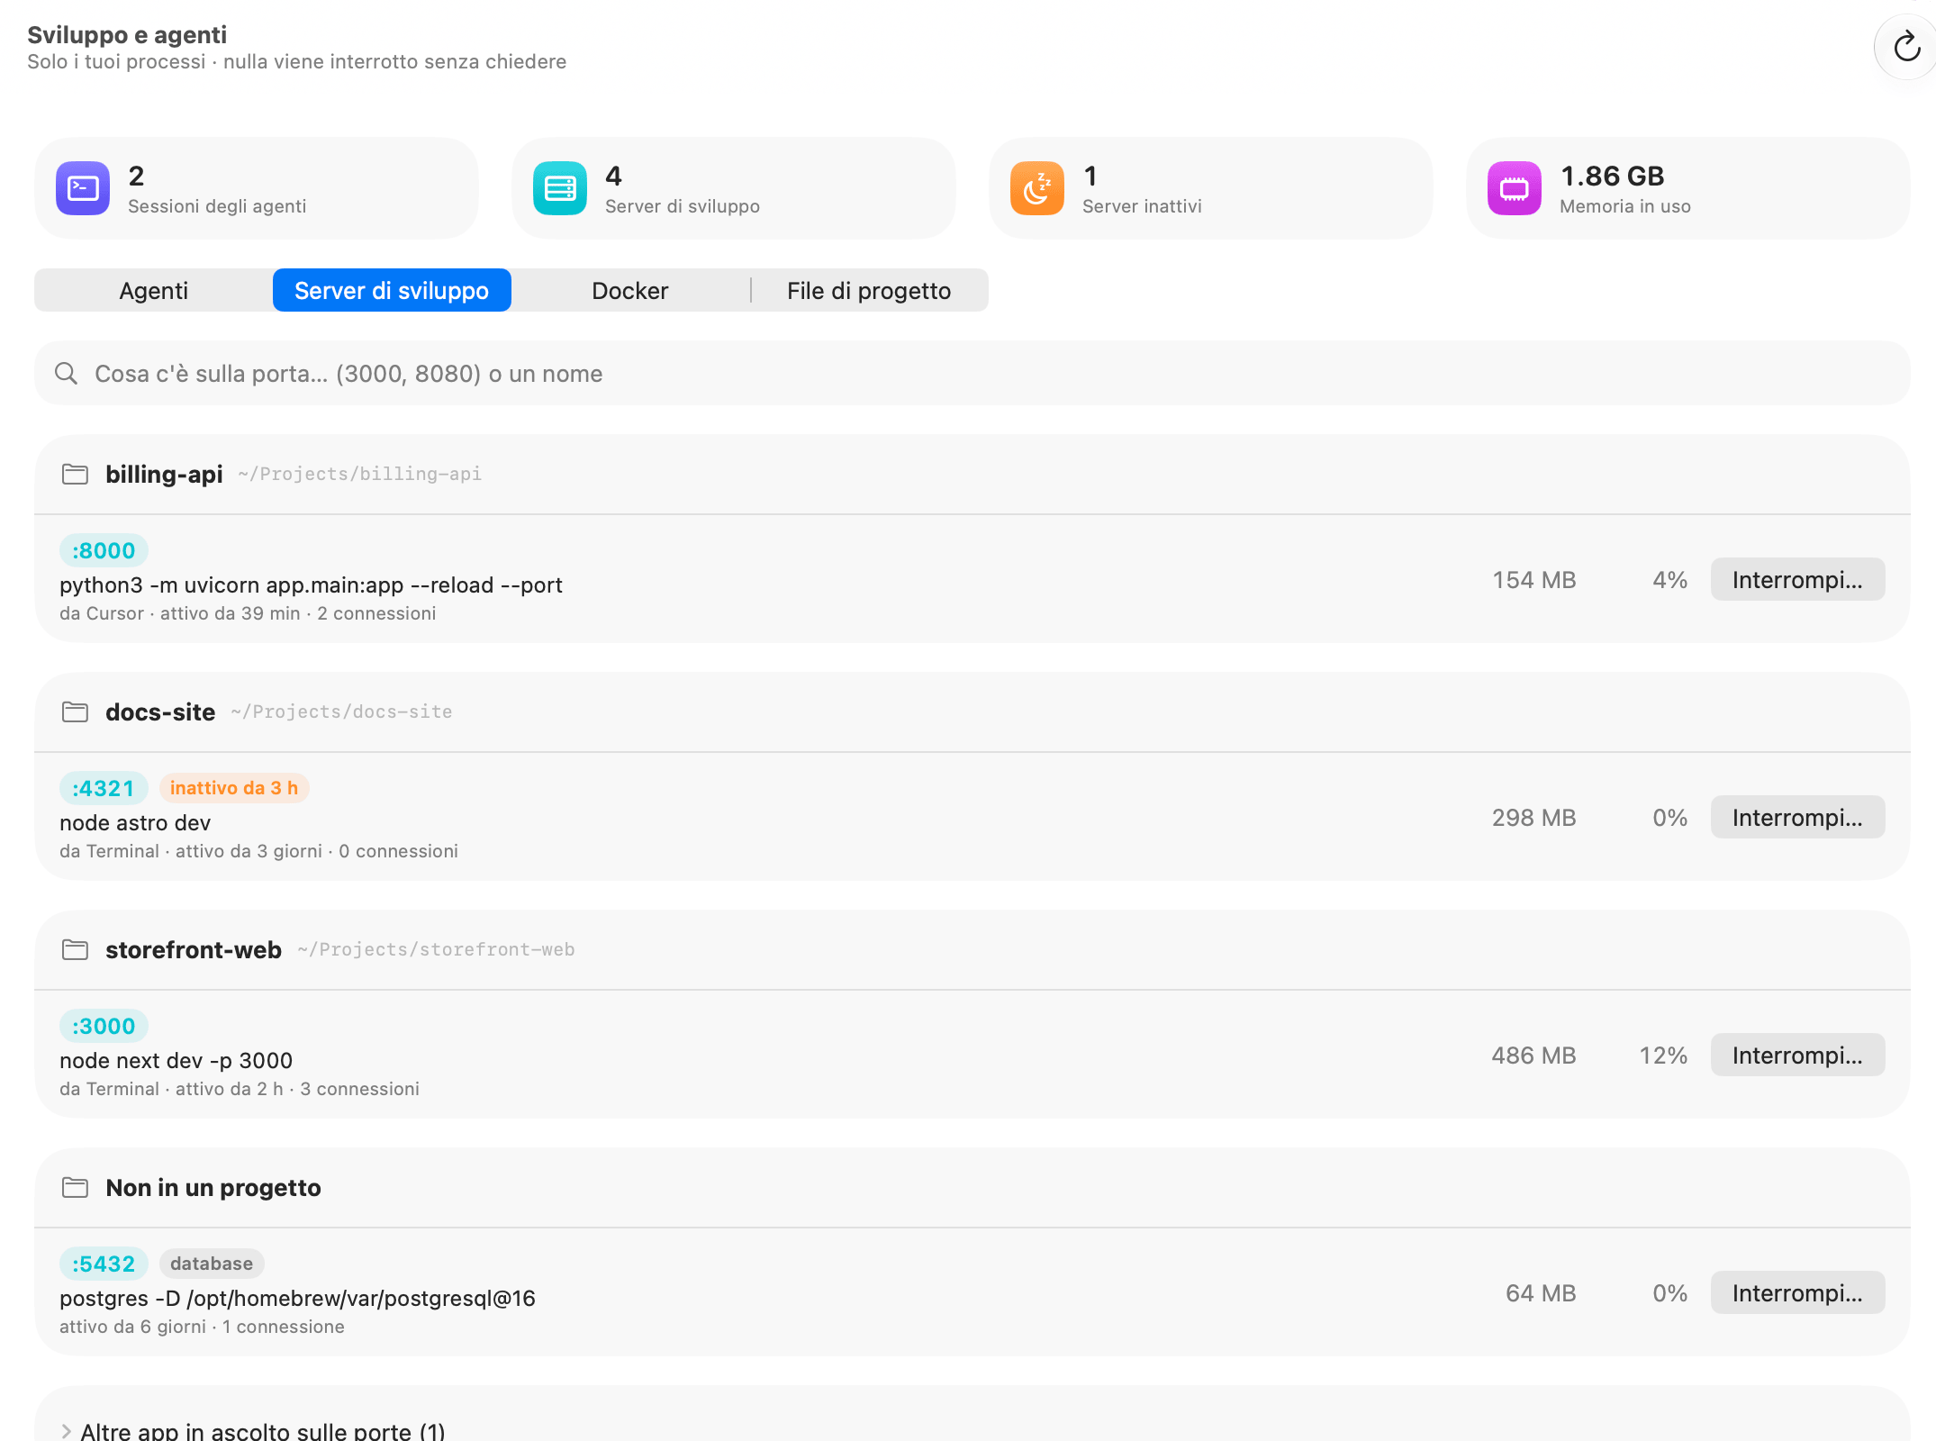Click the Server di sviluppo stat card

click(734, 188)
